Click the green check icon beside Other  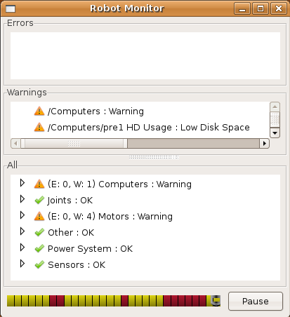[x=39, y=233]
